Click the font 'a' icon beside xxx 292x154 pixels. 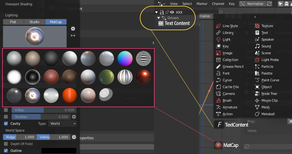click(x=162, y=12)
